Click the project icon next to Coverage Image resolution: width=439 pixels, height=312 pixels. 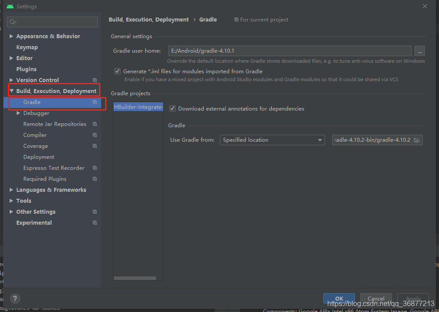coord(95,146)
